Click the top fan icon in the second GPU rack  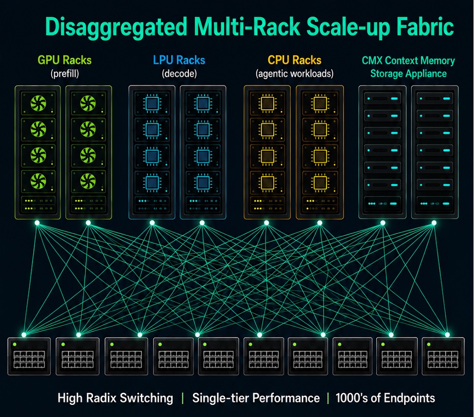(x=88, y=103)
